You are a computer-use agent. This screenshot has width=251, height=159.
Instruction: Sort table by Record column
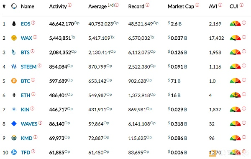pyautogui.click(x=136, y=6)
